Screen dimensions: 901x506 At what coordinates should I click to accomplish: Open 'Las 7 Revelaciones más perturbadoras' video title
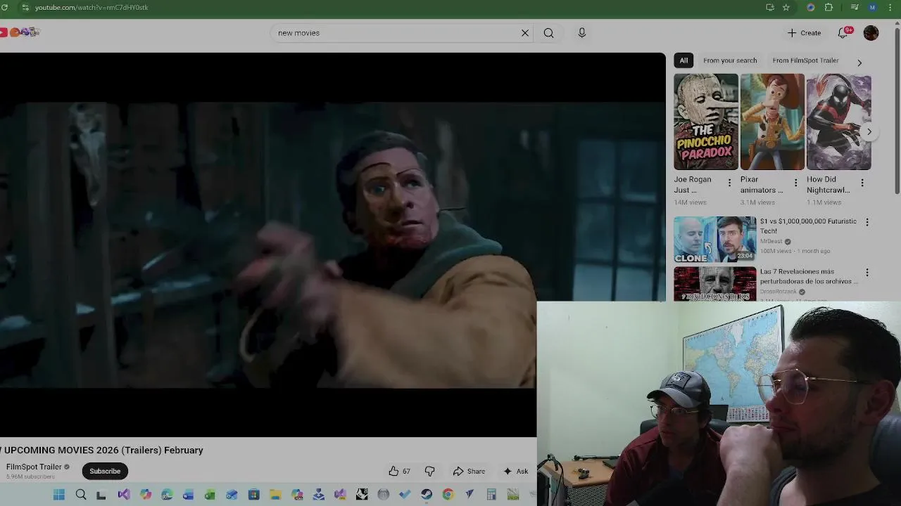pyautogui.click(x=809, y=276)
